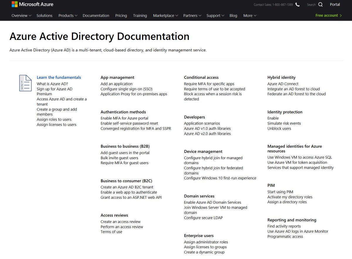Open Services that support managed identity

tap(300, 168)
